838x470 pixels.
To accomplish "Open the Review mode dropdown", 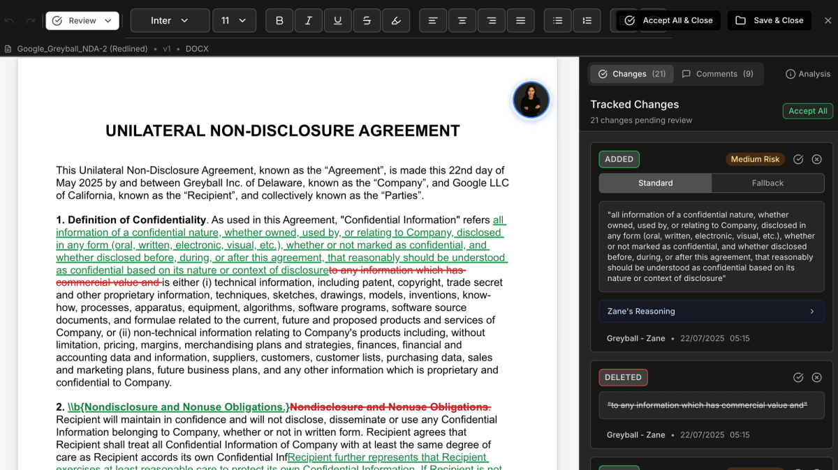I will (82, 21).
